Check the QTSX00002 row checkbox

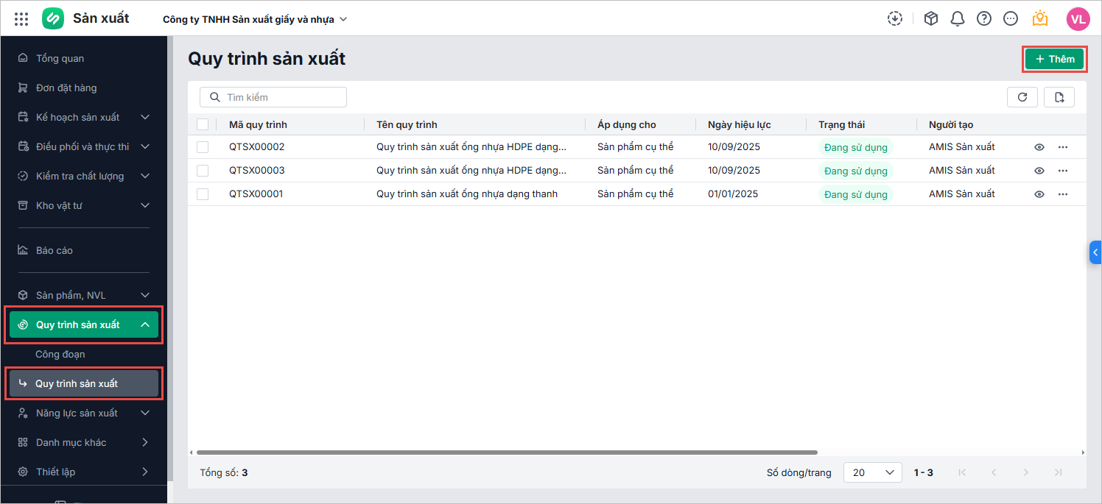[x=203, y=147]
